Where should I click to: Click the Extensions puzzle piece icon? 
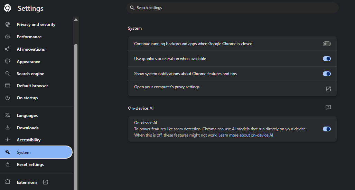(x=8, y=182)
